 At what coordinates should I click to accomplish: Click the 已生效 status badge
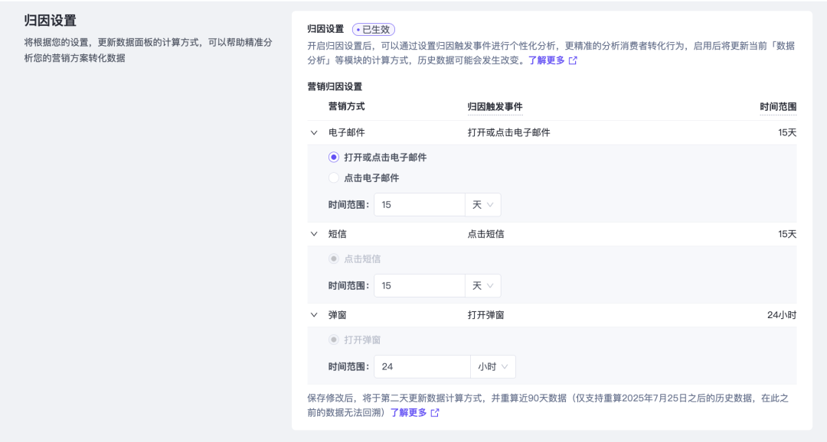tap(374, 29)
